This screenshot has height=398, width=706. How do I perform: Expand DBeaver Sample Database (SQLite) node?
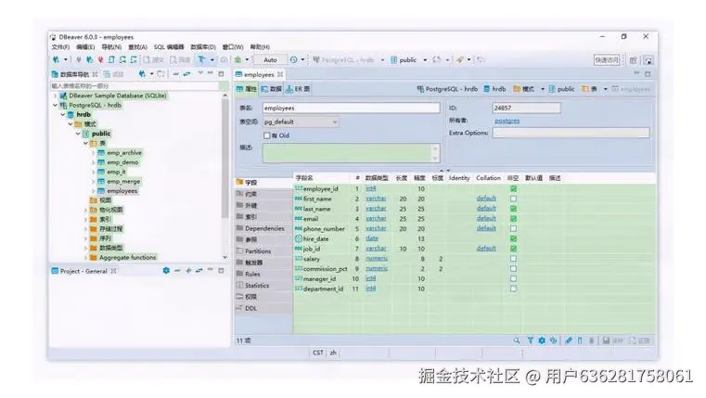point(55,96)
